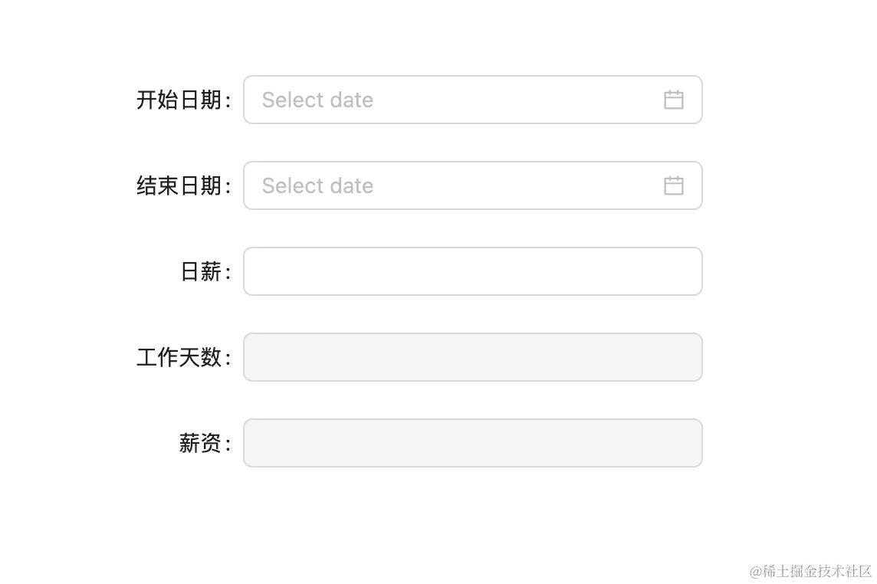Open the 结束日期 date picker

[460, 185]
